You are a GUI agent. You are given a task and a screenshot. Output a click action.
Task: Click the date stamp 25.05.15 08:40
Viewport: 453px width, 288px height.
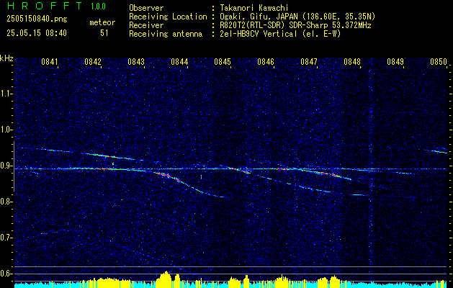pyautogui.click(x=37, y=33)
